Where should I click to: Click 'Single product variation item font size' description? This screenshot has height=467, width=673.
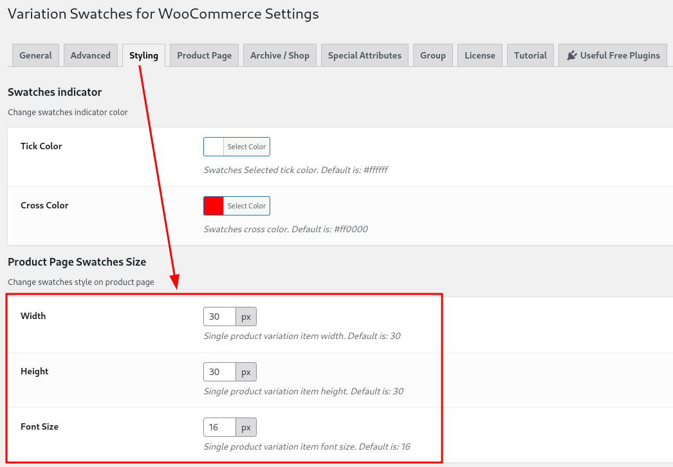tap(307, 447)
